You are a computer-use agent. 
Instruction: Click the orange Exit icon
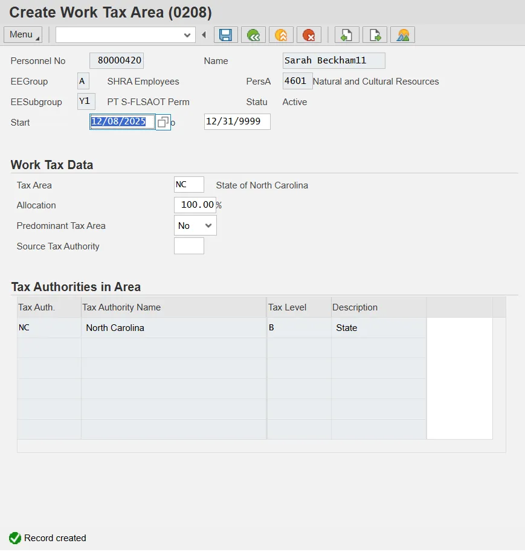[281, 35]
